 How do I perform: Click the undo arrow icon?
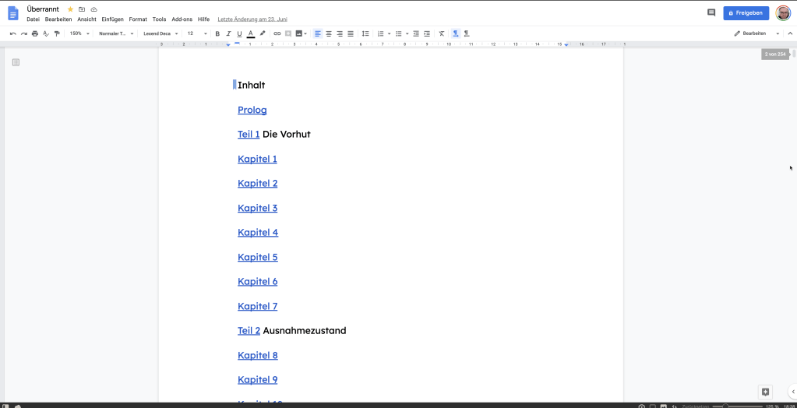tap(13, 33)
